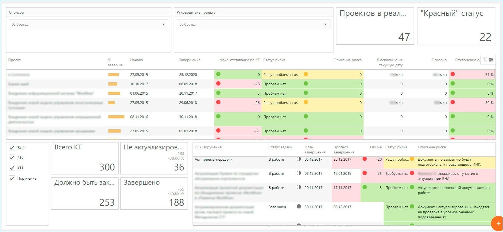Toggle the Поручение checkbox
The image size is (503, 232).
pyautogui.click(x=12, y=178)
